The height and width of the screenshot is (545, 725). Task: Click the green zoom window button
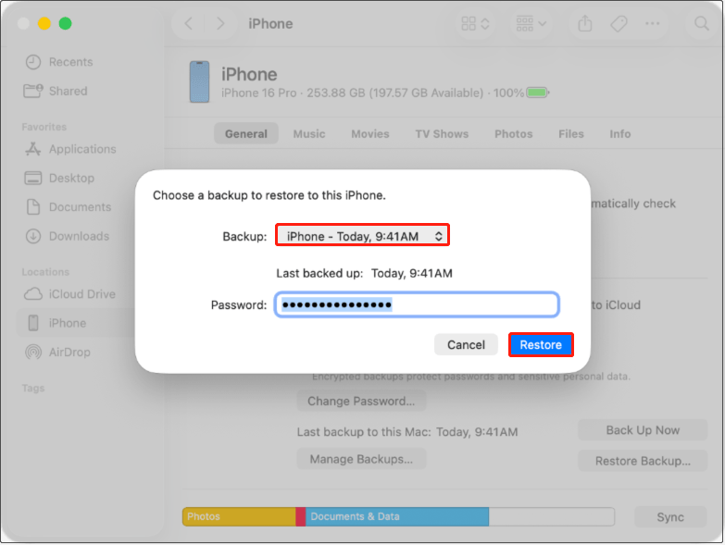click(65, 23)
